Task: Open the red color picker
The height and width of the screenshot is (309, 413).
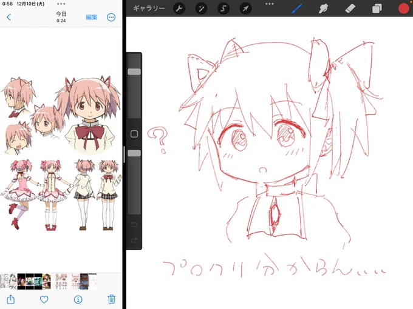Action: [404, 8]
